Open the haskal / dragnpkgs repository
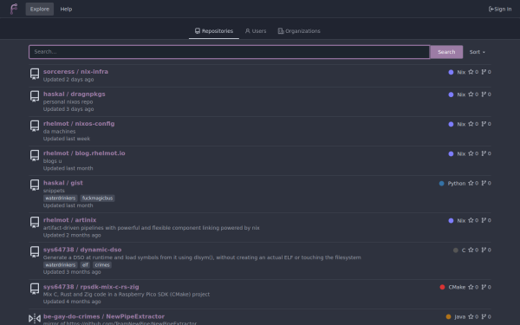 point(74,94)
